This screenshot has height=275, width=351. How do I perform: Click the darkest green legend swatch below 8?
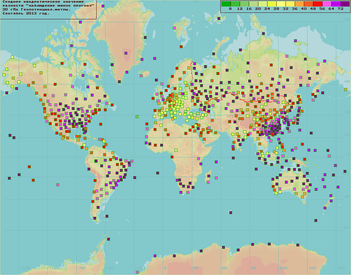[x=226, y=4]
